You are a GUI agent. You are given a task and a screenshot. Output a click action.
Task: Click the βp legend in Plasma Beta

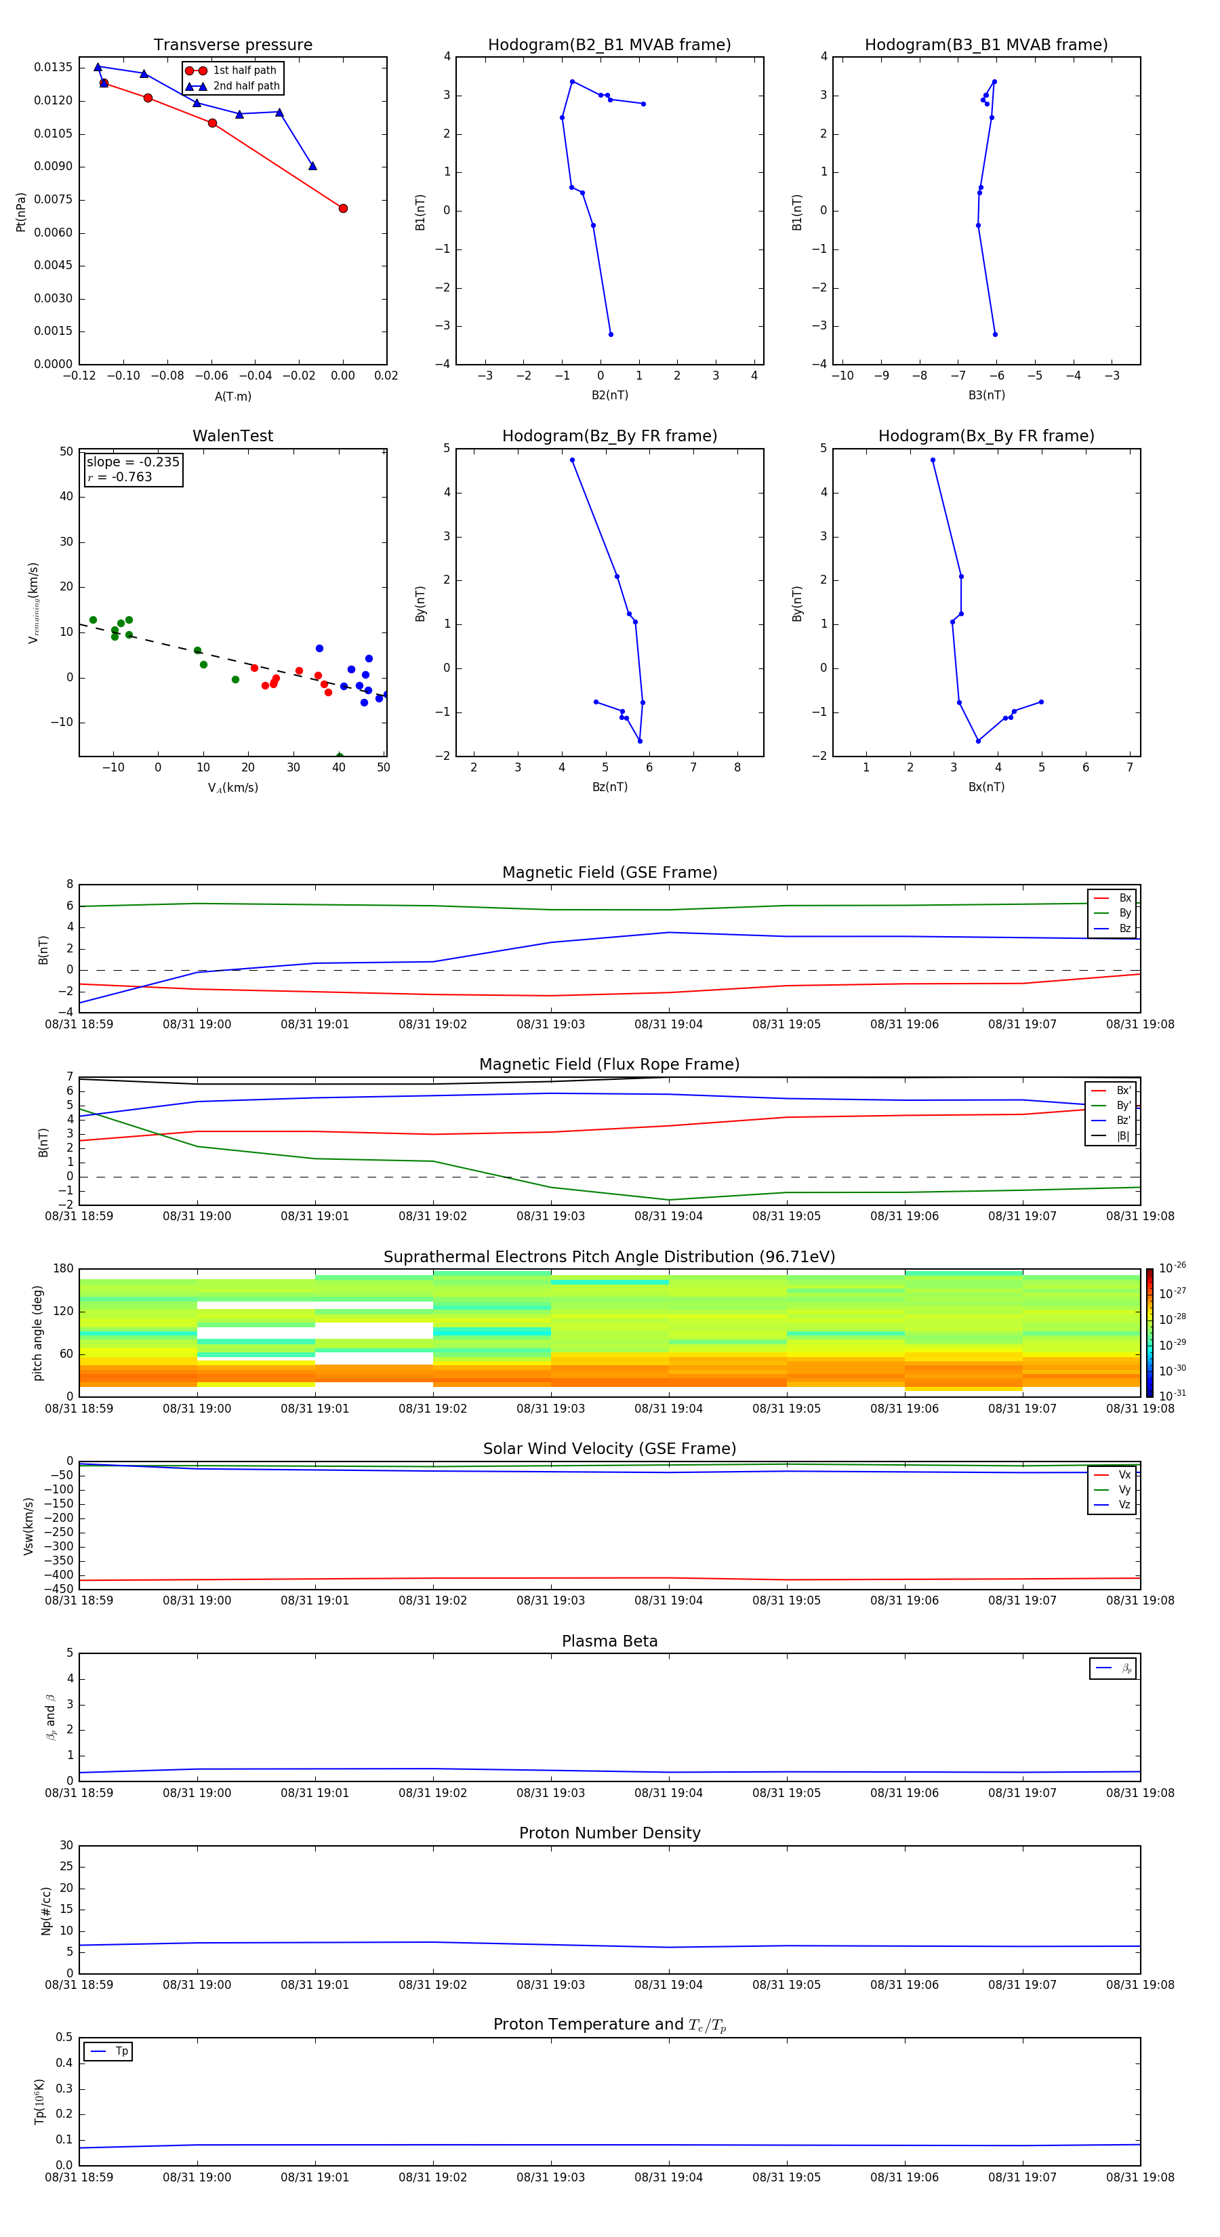tap(1112, 1668)
